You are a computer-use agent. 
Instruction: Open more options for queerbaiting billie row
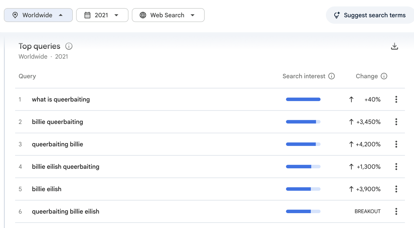coord(396,144)
